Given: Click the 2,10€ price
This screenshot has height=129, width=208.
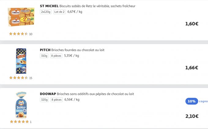Looking at the screenshot, I should pyautogui.click(x=192, y=116).
